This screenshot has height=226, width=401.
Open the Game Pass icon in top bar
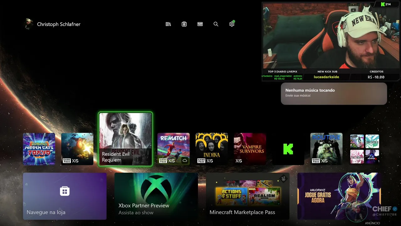pos(200,24)
